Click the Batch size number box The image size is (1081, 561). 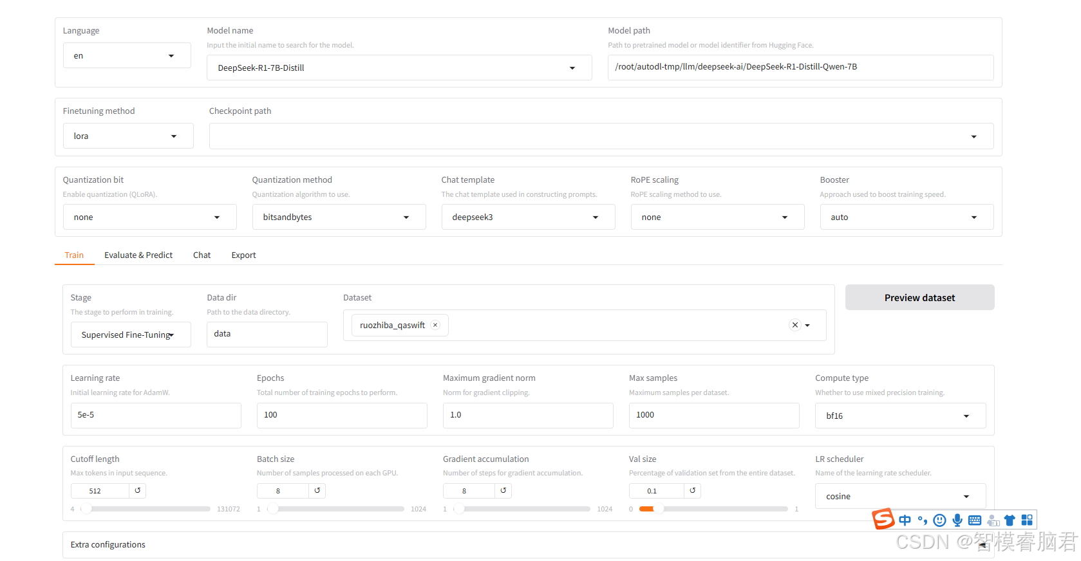(x=283, y=491)
